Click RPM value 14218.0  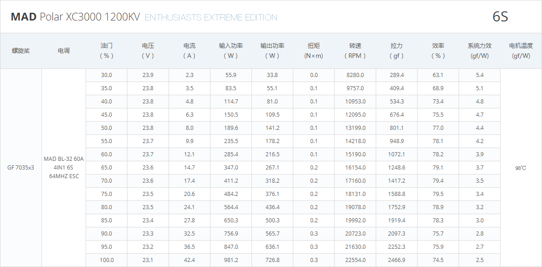pos(355,141)
